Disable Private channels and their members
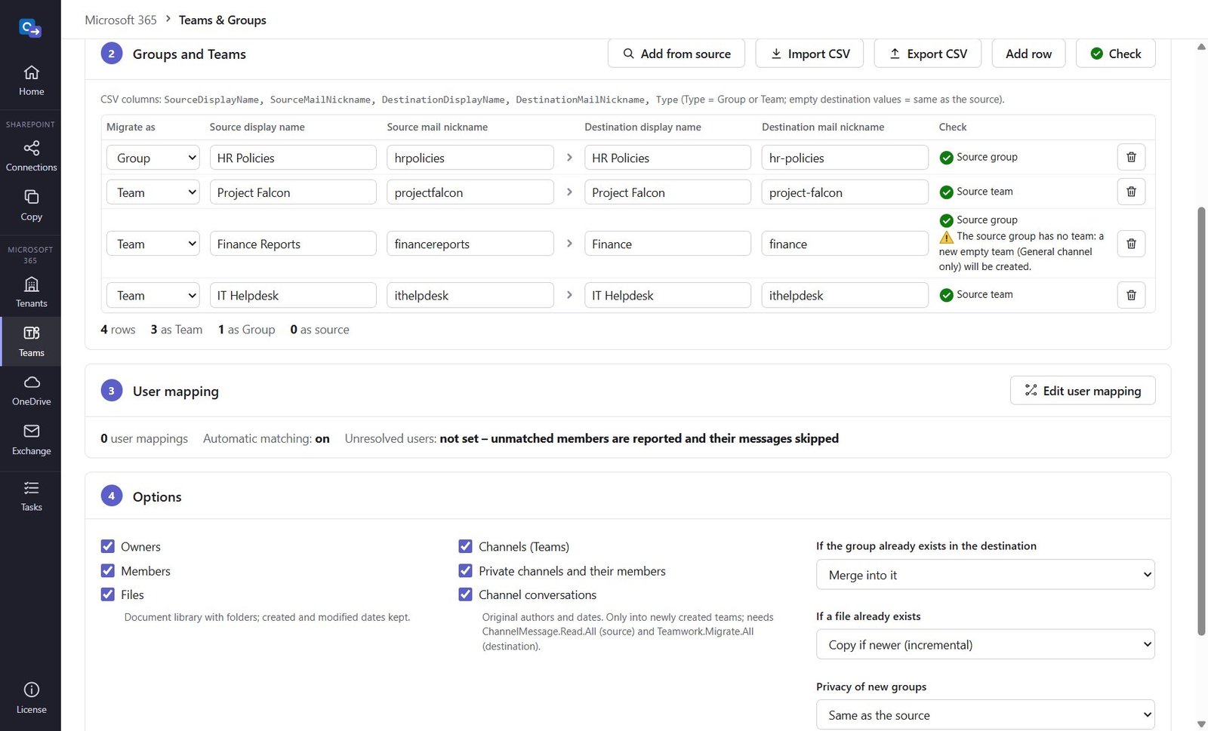This screenshot has height=731, width=1208. (x=465, y=571)
